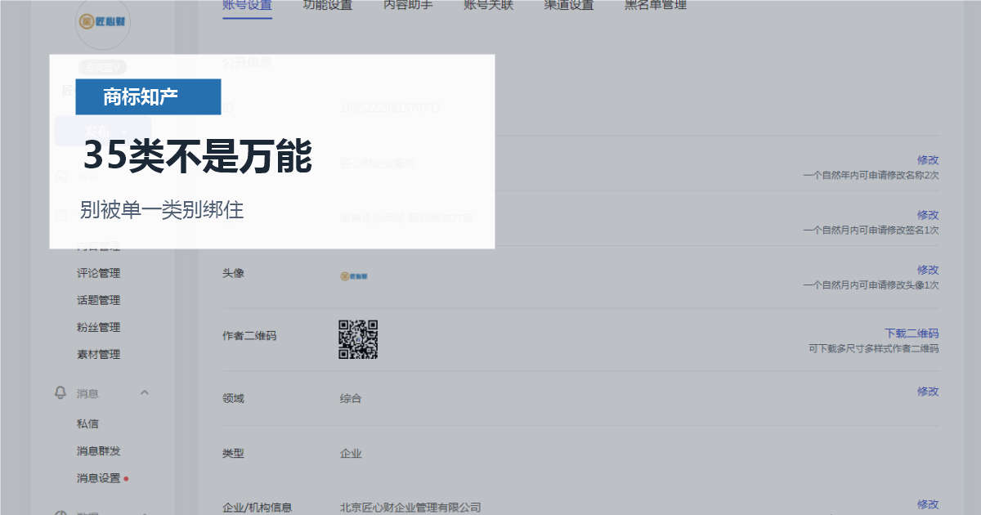The height and width of the screenshot is (515, 981).
Task: Click the note 一个自然月内可申请修改头像1次
Action: point(871,285)
